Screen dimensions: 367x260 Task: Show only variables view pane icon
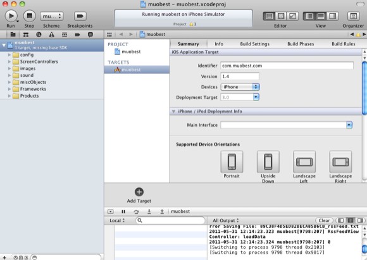tap(341, 220)
